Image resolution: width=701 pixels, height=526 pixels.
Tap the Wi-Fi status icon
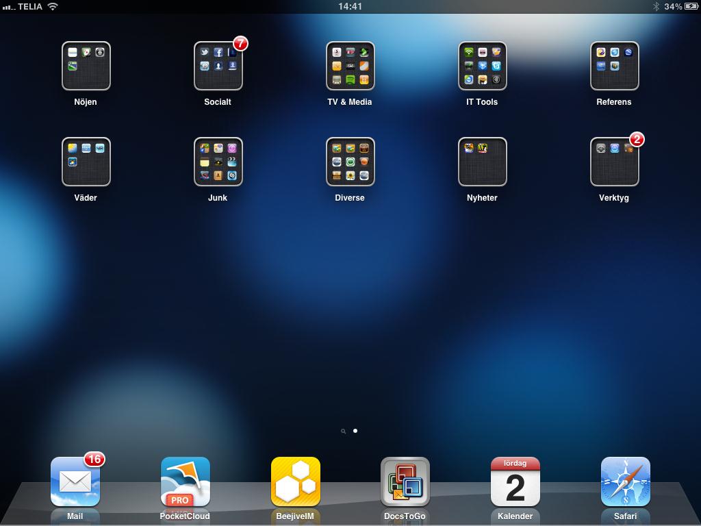(53, 6)
